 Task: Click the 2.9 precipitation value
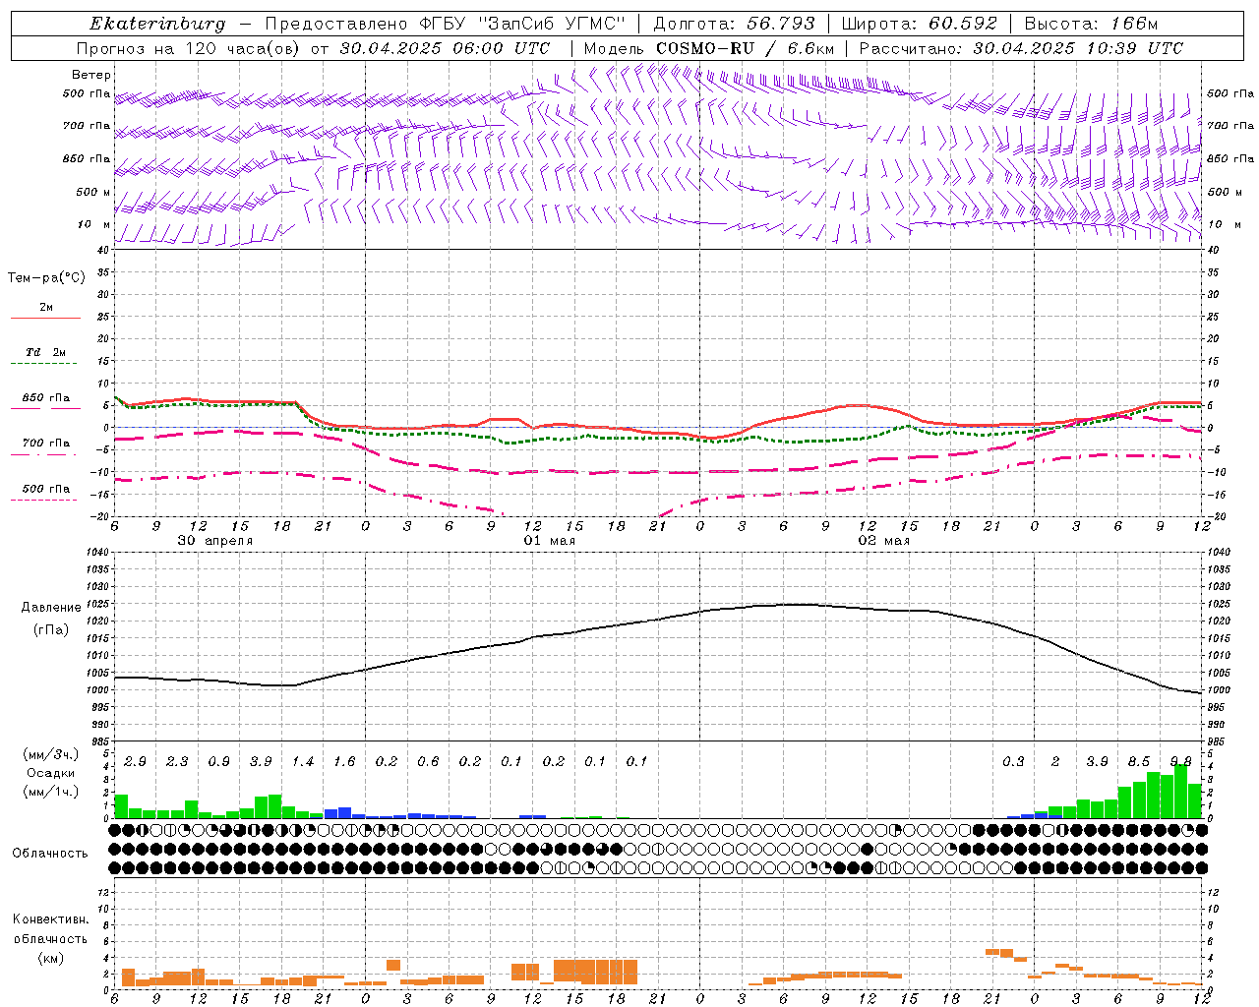(135, 762)
